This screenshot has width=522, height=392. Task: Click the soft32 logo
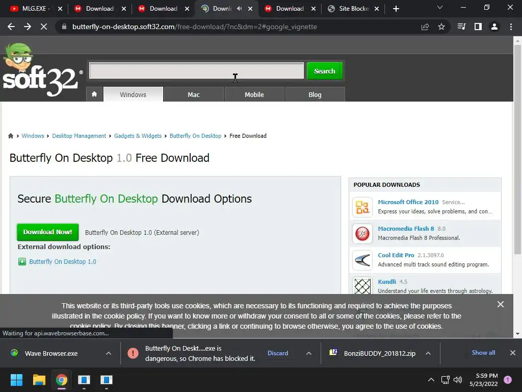42,70
